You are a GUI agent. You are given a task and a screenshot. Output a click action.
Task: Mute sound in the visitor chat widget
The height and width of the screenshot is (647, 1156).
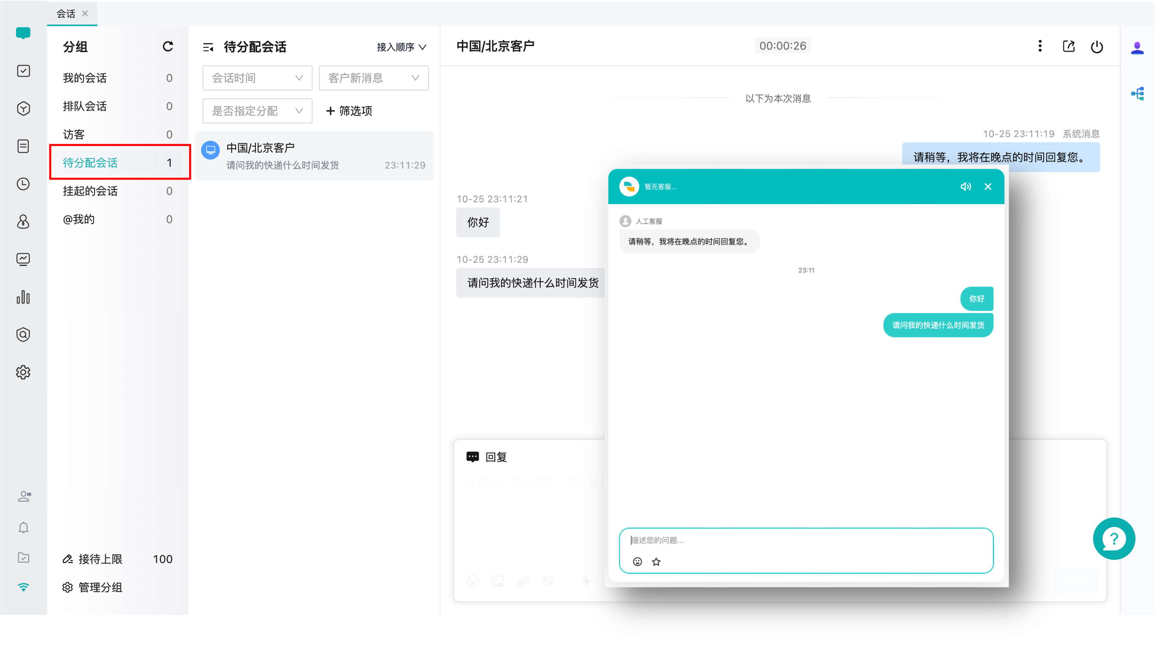pyautogui.click(x=966, y=187)
